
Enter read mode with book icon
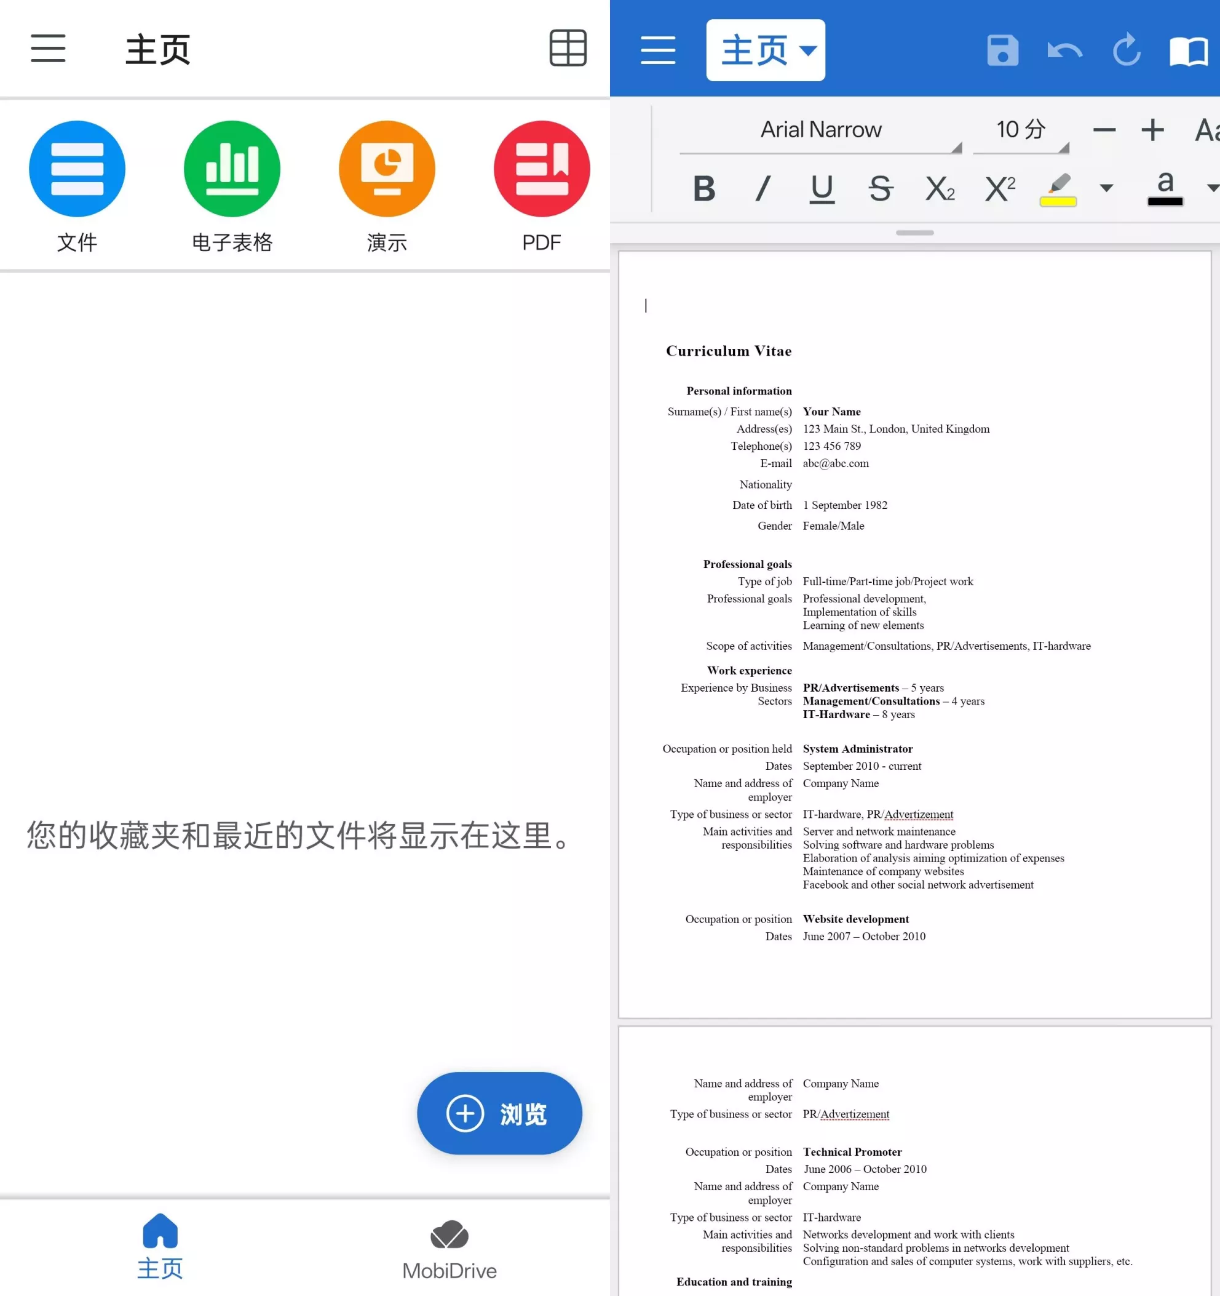pyautogui.click(x=1188, y=51)
